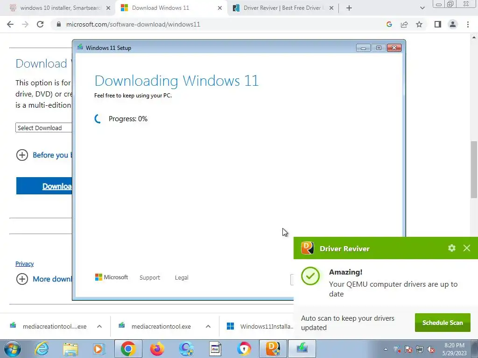
Task: Click Legal in Windows 11 Setup
Action: click(182, 278)
